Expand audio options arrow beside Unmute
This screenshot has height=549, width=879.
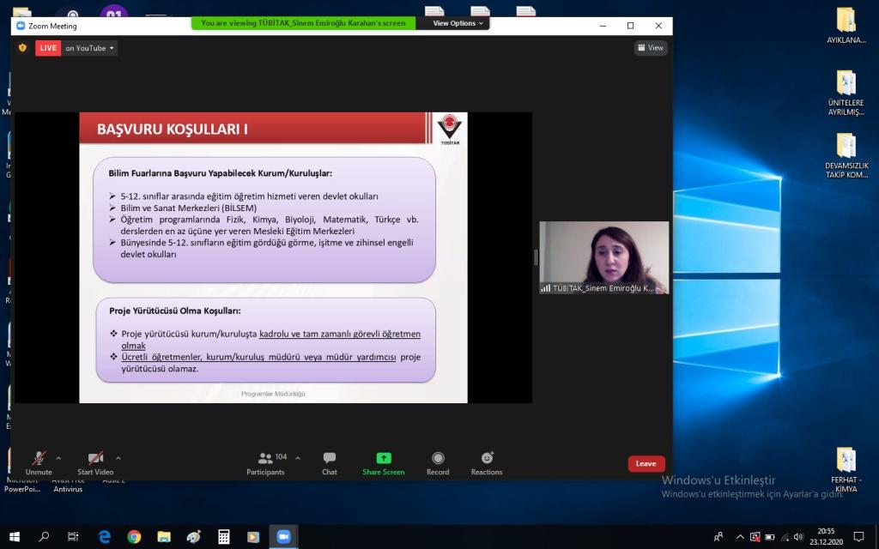(x=58, y=458)
